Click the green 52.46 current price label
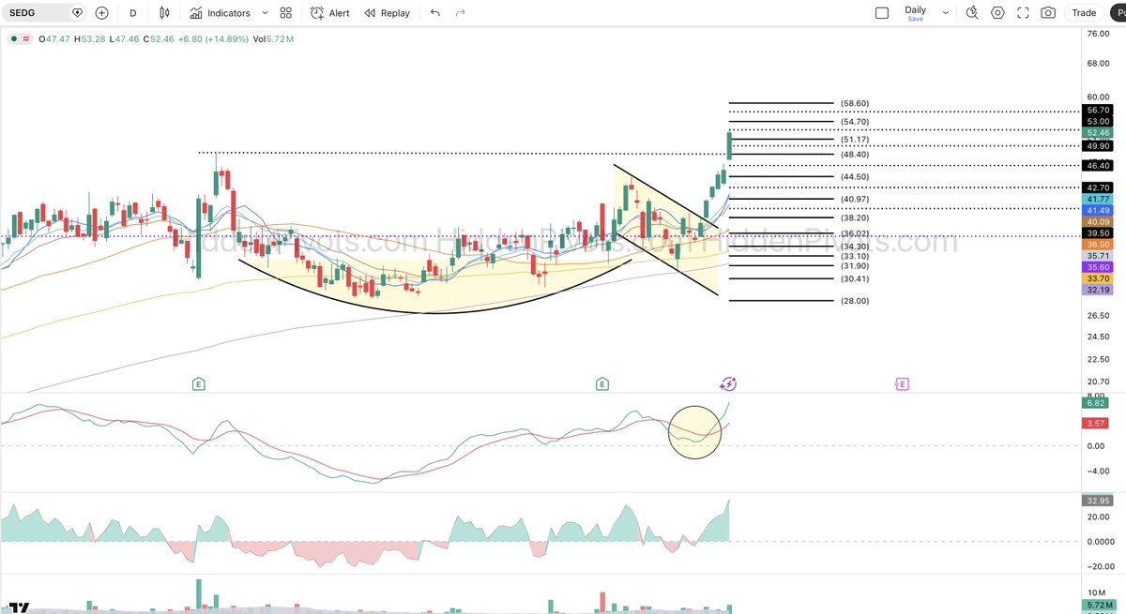This screenshot has height=614, width=1126. point(1098,133)
